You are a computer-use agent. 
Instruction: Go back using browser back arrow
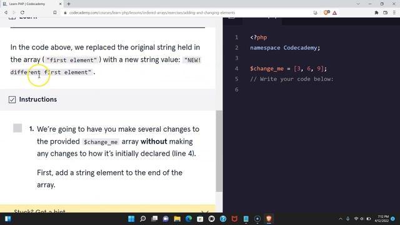tap(6, 12)
